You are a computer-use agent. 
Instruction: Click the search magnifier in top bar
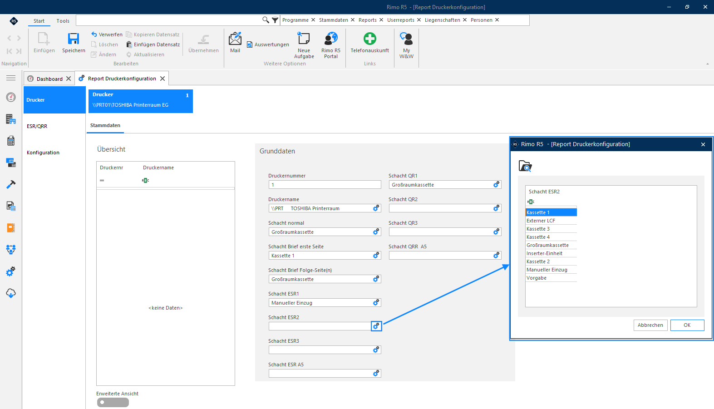point(266,20)
